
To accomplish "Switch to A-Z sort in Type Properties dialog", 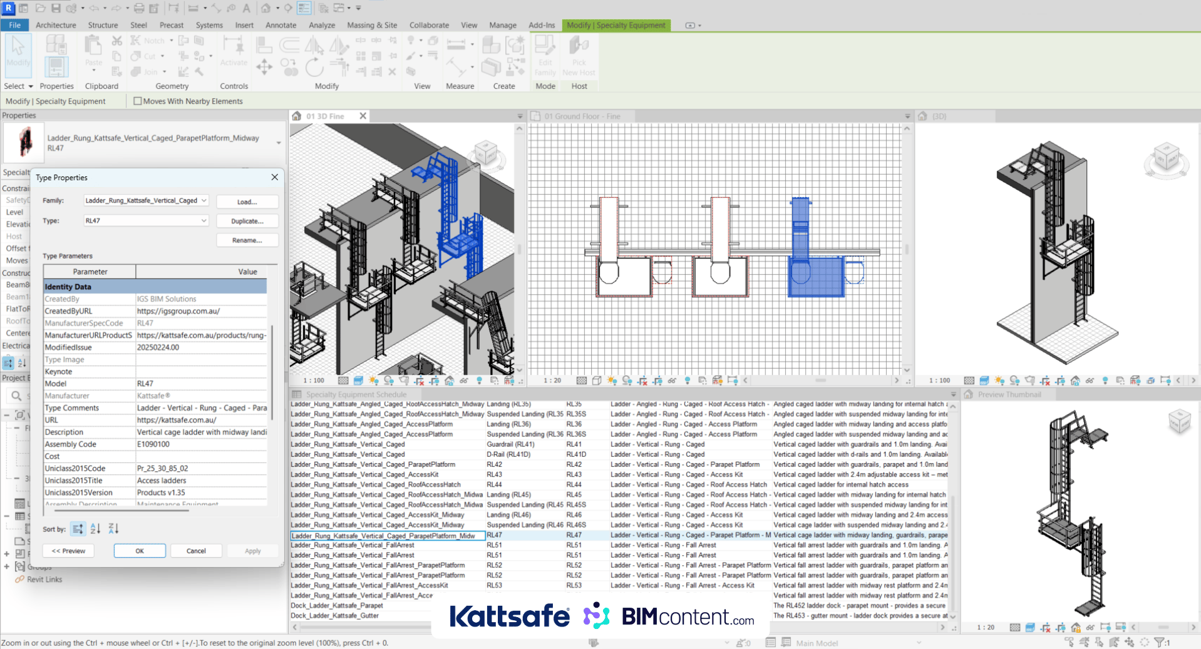I will click(x=95, y=529).
